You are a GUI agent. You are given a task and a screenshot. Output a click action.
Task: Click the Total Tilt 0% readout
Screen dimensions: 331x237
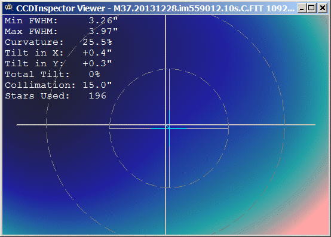coord(94,74)
